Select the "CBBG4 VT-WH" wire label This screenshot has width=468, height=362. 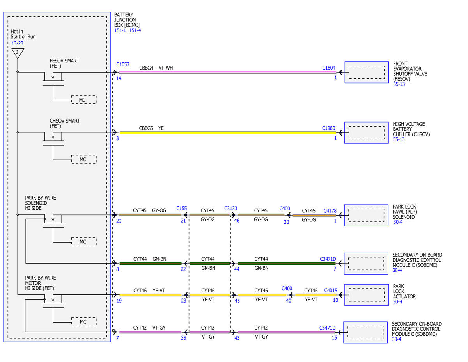click(x=156, y=68)
